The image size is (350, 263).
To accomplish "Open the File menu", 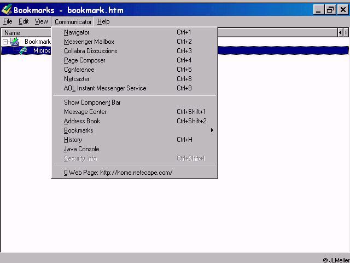I will click(x=8, y=21).
